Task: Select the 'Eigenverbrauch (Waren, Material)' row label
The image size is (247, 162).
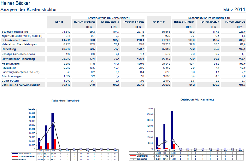Action: [x=22, y=36]
